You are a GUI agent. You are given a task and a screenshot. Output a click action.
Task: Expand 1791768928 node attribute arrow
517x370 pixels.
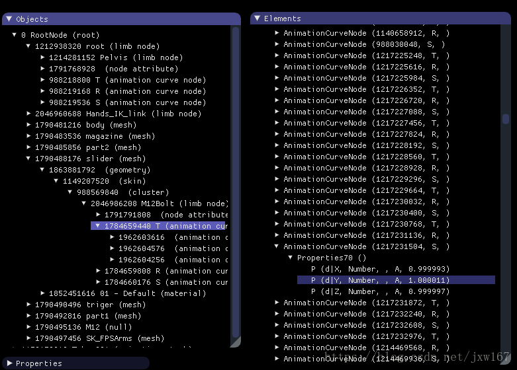pyautogui.click(x=42, y=69)
